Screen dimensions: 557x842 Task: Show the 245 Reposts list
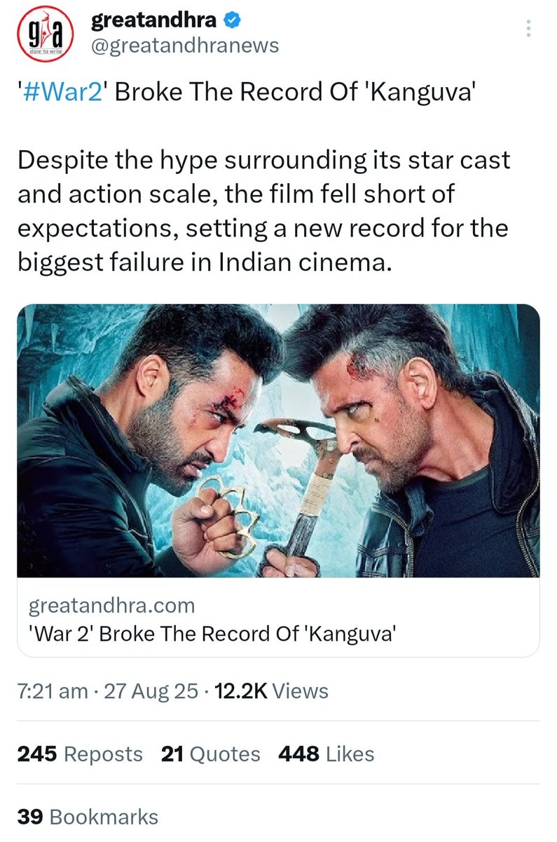[80, 754]
